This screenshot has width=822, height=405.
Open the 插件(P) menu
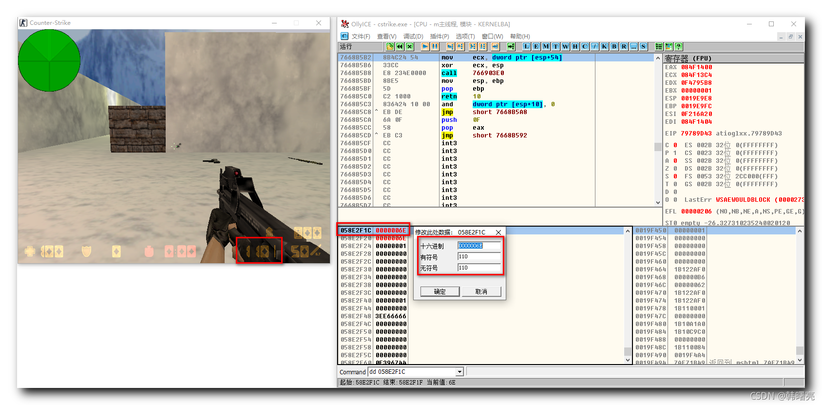tap(440, 37)
